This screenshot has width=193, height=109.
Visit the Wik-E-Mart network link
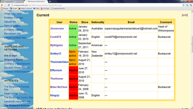[11, 56]
